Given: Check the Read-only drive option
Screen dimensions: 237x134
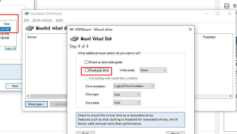Looking at the screenshot, I should 86,70.
